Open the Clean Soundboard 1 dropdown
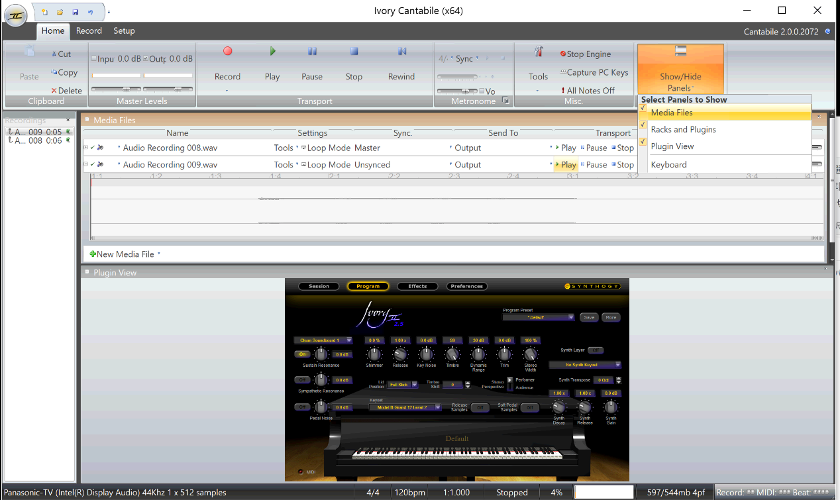 [323, 340]
